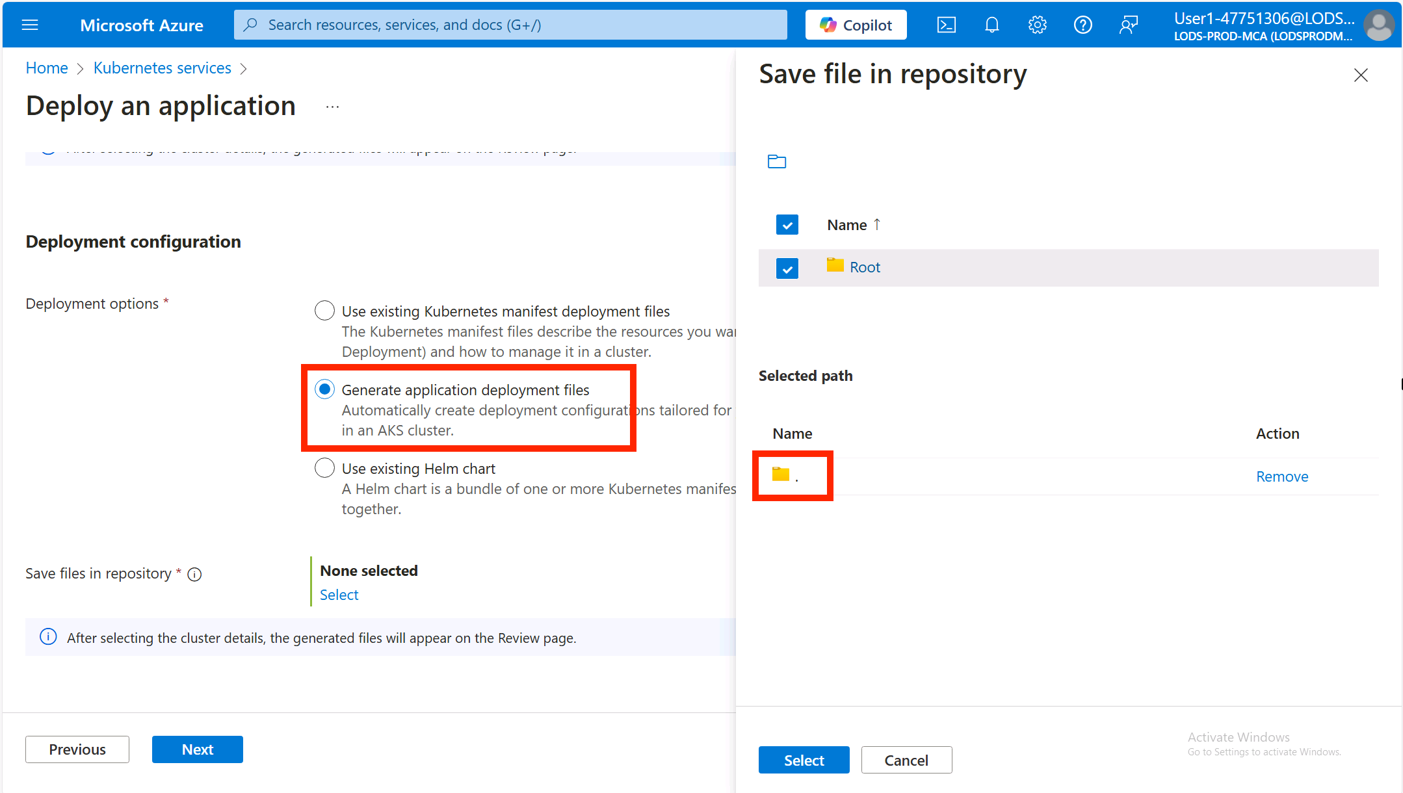The image size is (1403, 793).
Task: Open the notifications bell
Action: [991, 25]
